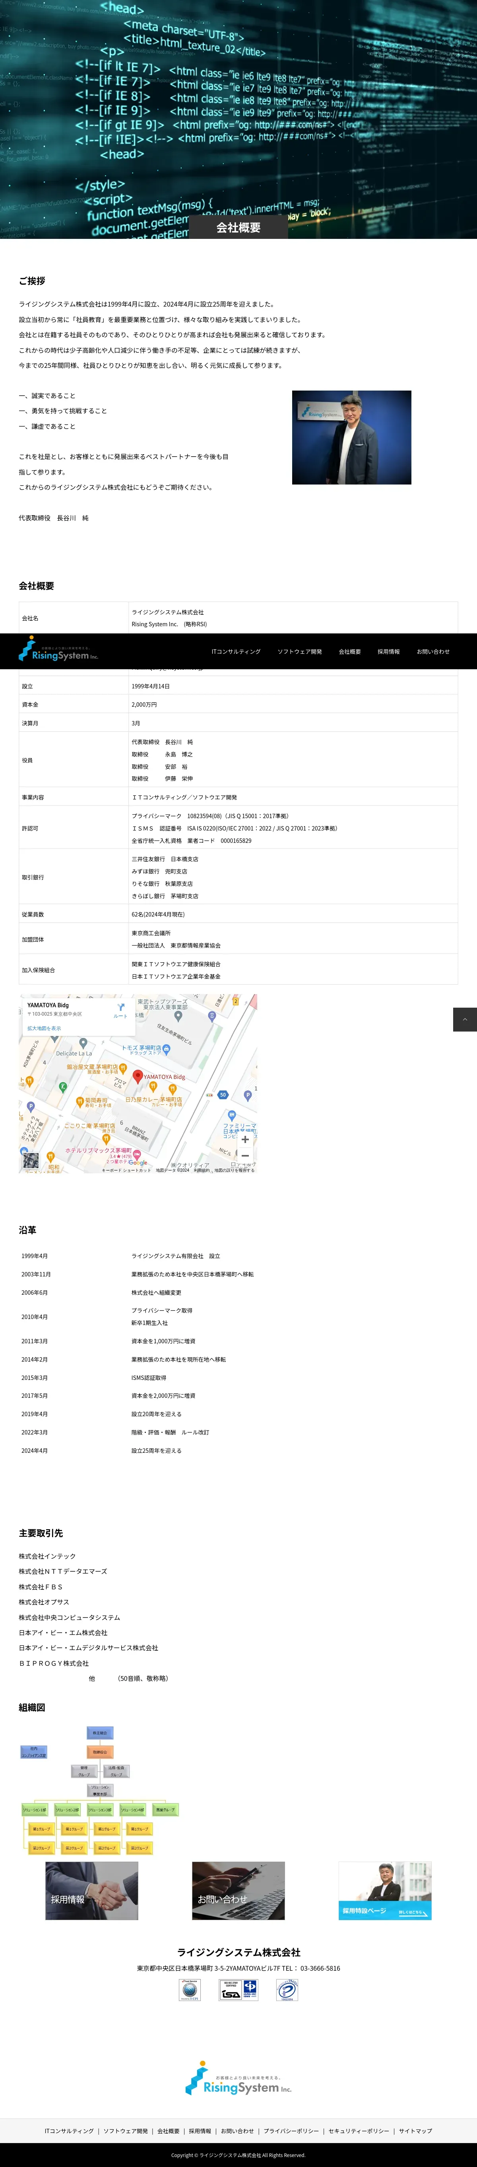Open footer link お問い合わせ
The image size is (477, 2167).
(237, 2131)
